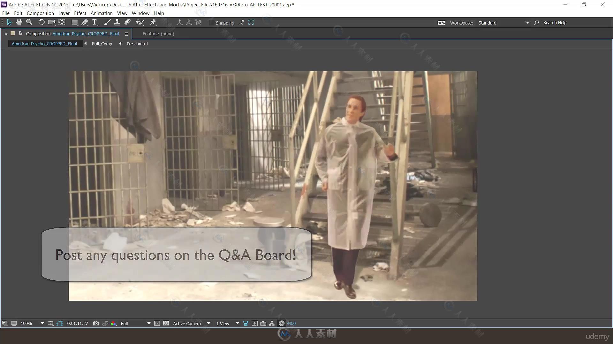This screenshot has width=613, height=344.
Task: Click the workspace sync settings icon
Action: (x=441, y=23)
